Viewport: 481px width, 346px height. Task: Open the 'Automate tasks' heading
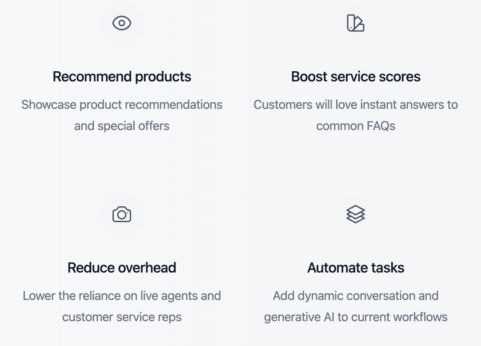356,268
